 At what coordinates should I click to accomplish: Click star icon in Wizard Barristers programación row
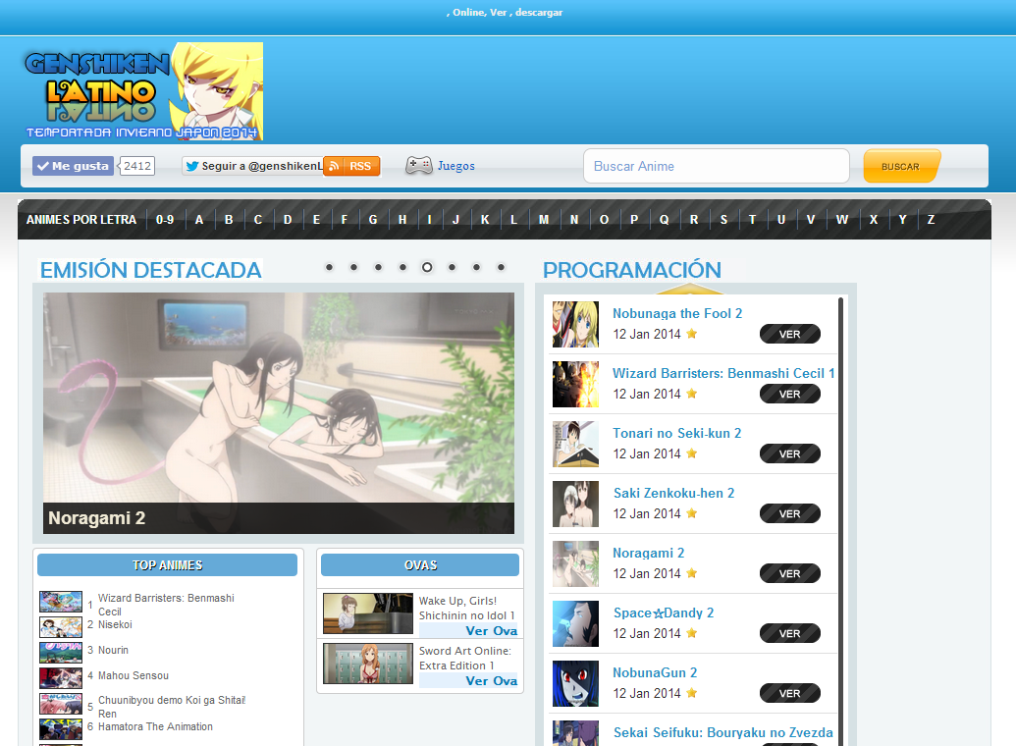point(691,394)
